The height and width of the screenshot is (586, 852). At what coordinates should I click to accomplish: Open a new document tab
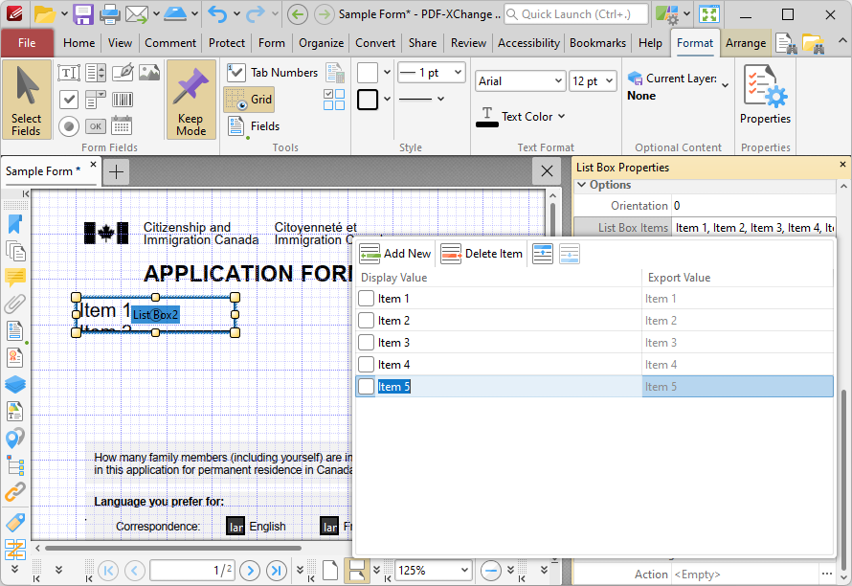click(x=116, y=171)
